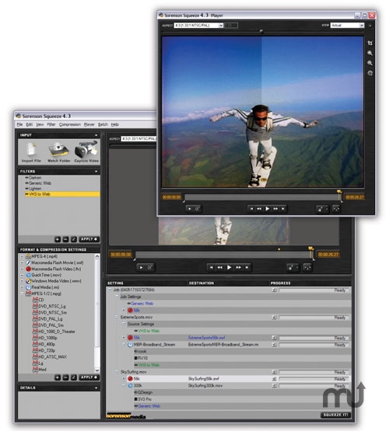Open the Compression menu
The width and height of the screenshot is (389, 431).
click(70, 124)
